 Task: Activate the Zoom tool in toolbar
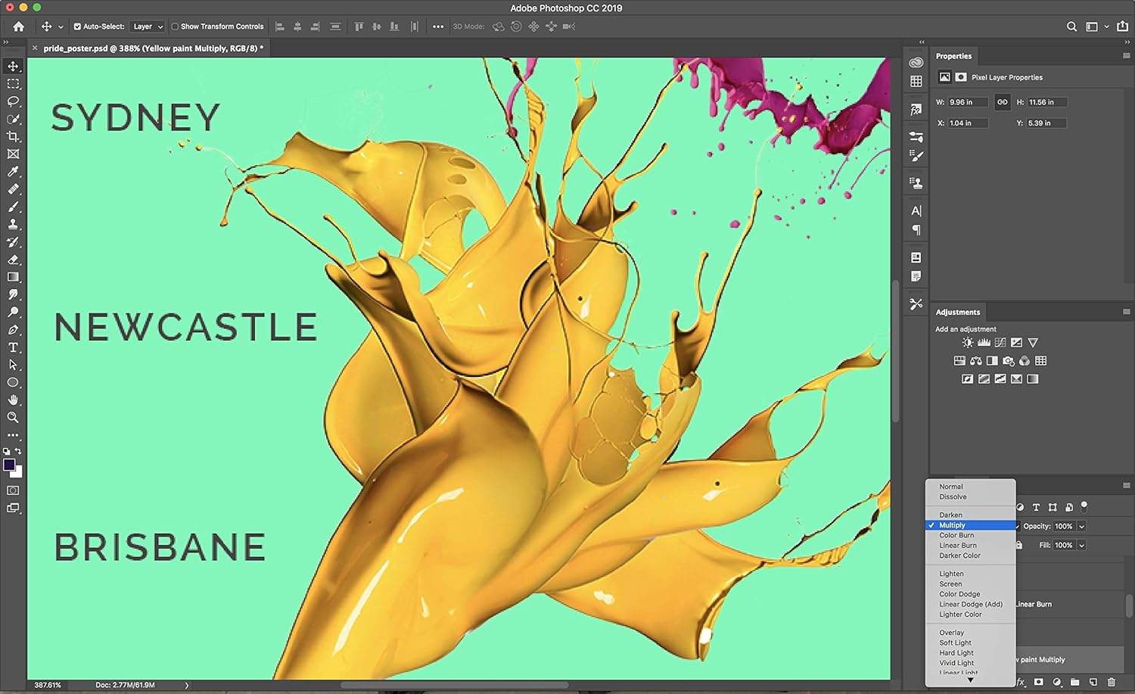coord(13,418)
